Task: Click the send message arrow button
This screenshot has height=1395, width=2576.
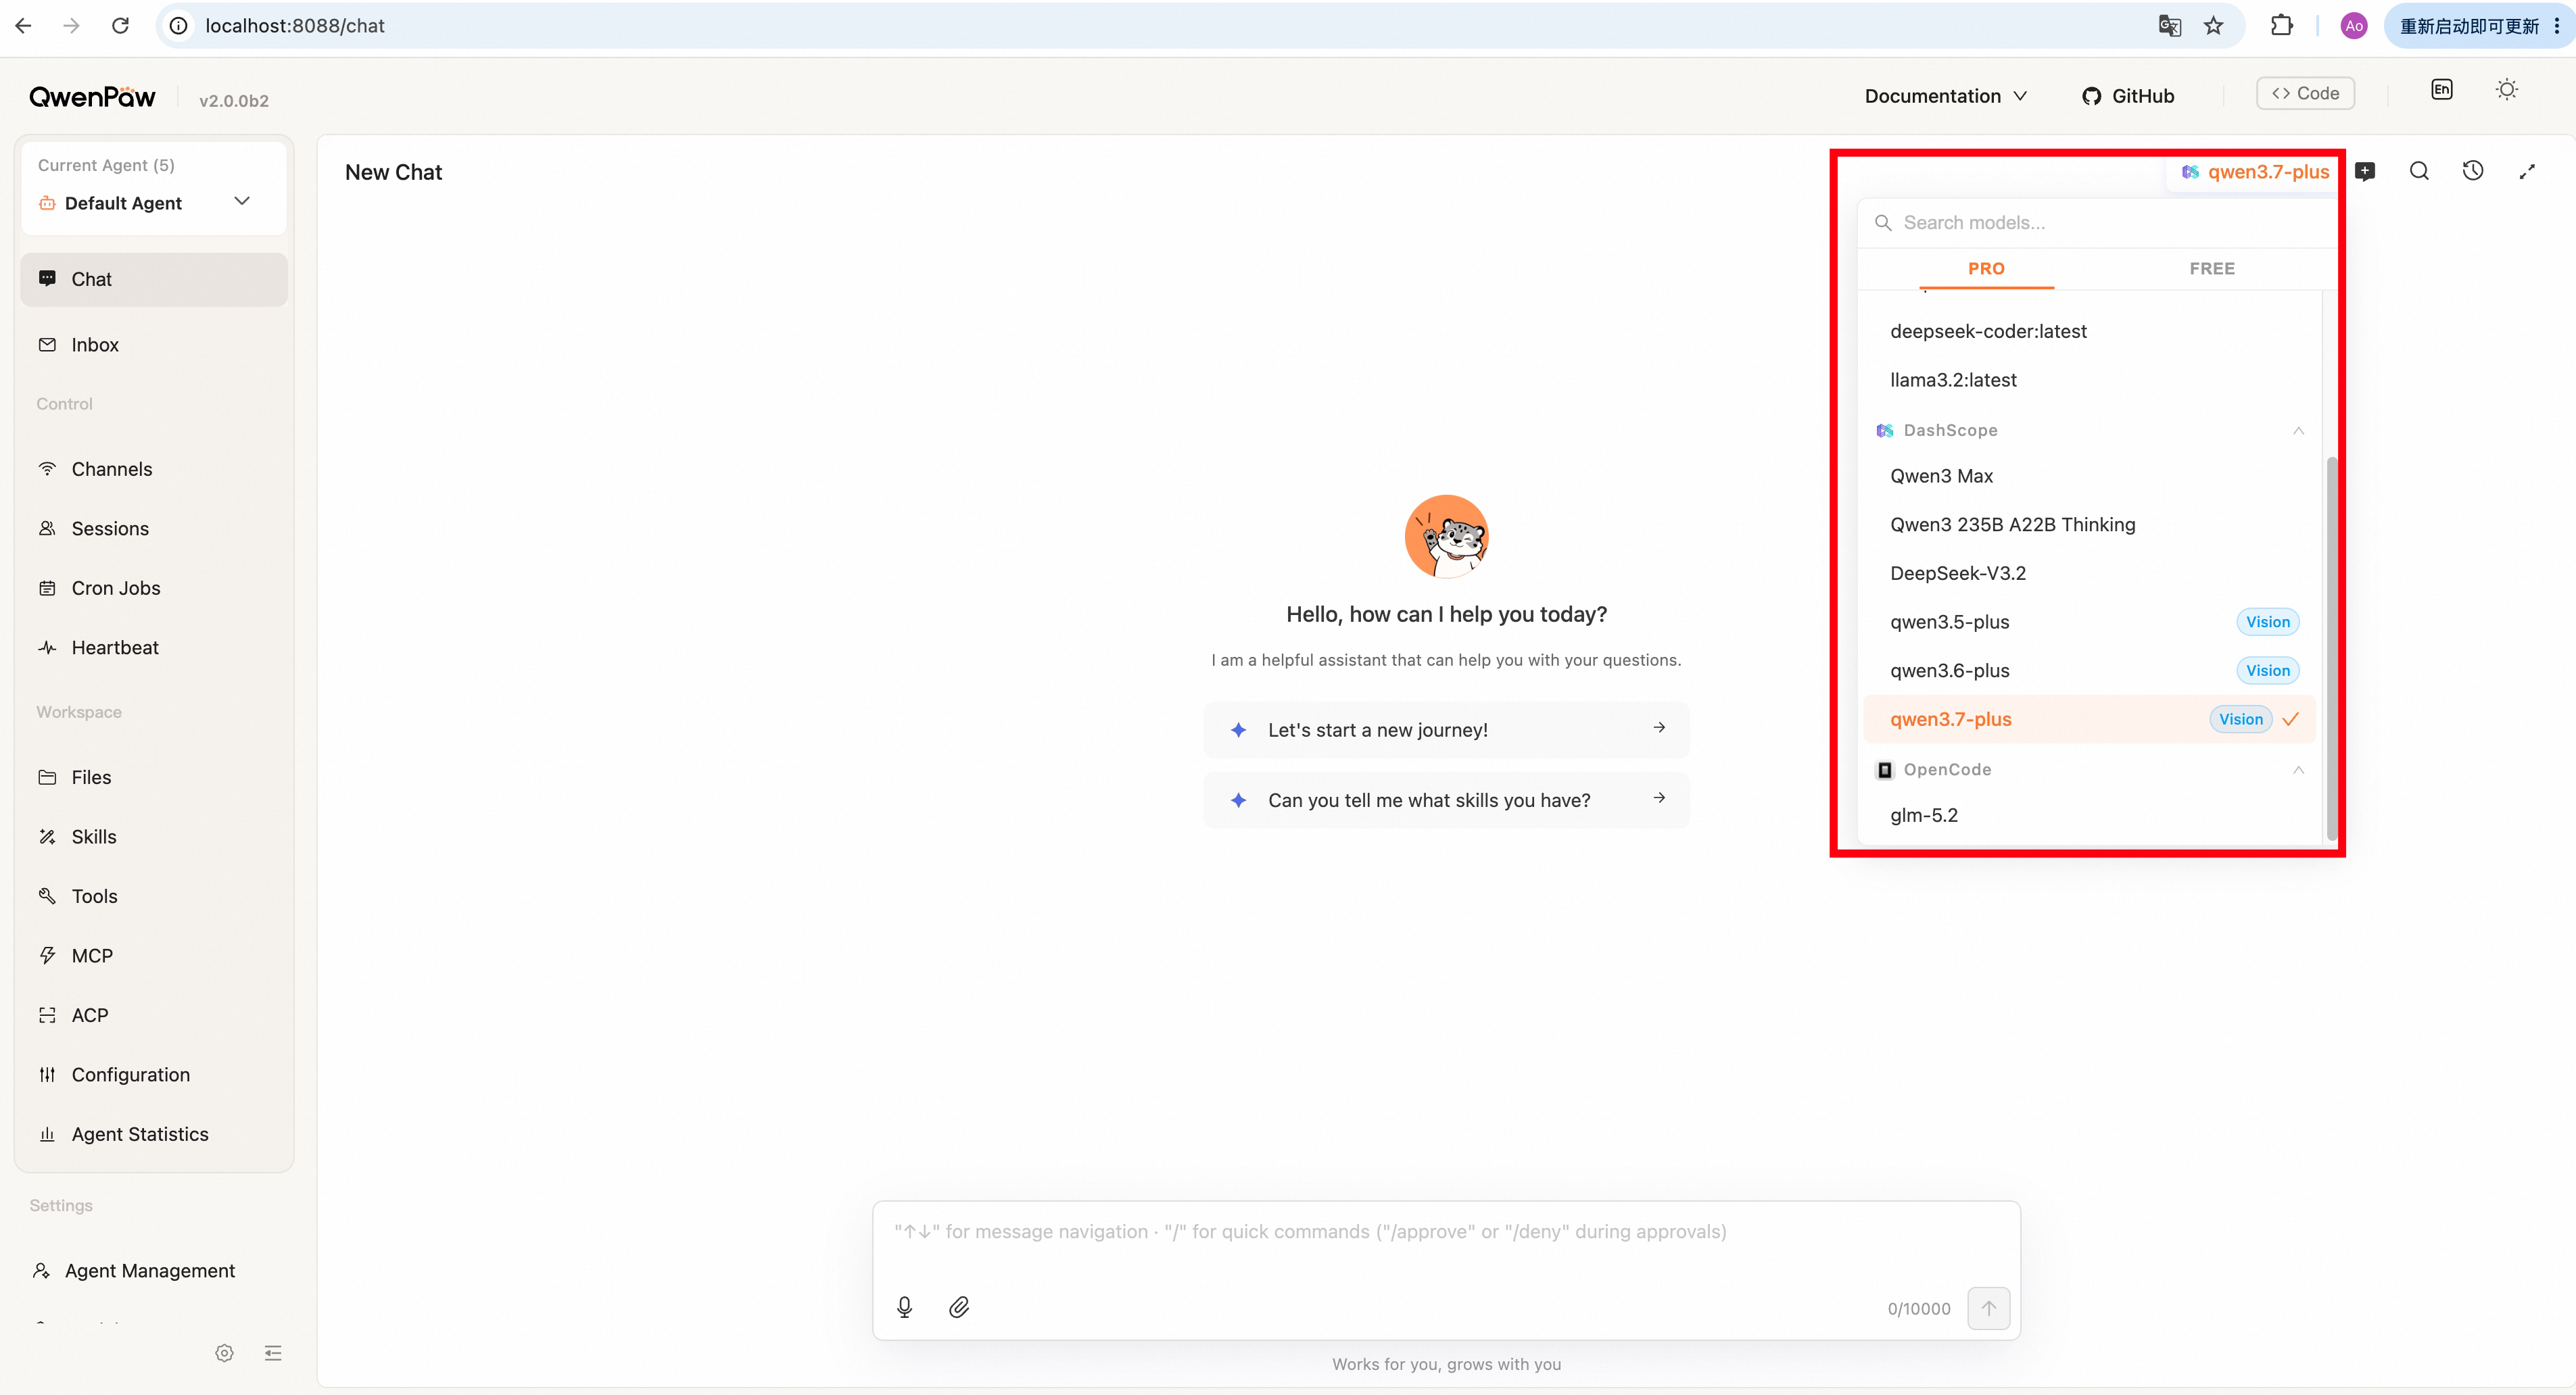Action: [x=1989, y=1308]
